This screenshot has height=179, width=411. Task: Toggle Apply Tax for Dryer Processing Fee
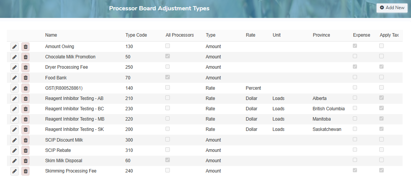pos(382,66)
